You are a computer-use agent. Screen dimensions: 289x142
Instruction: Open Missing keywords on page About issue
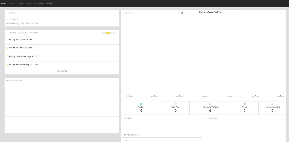click(23, 56)
